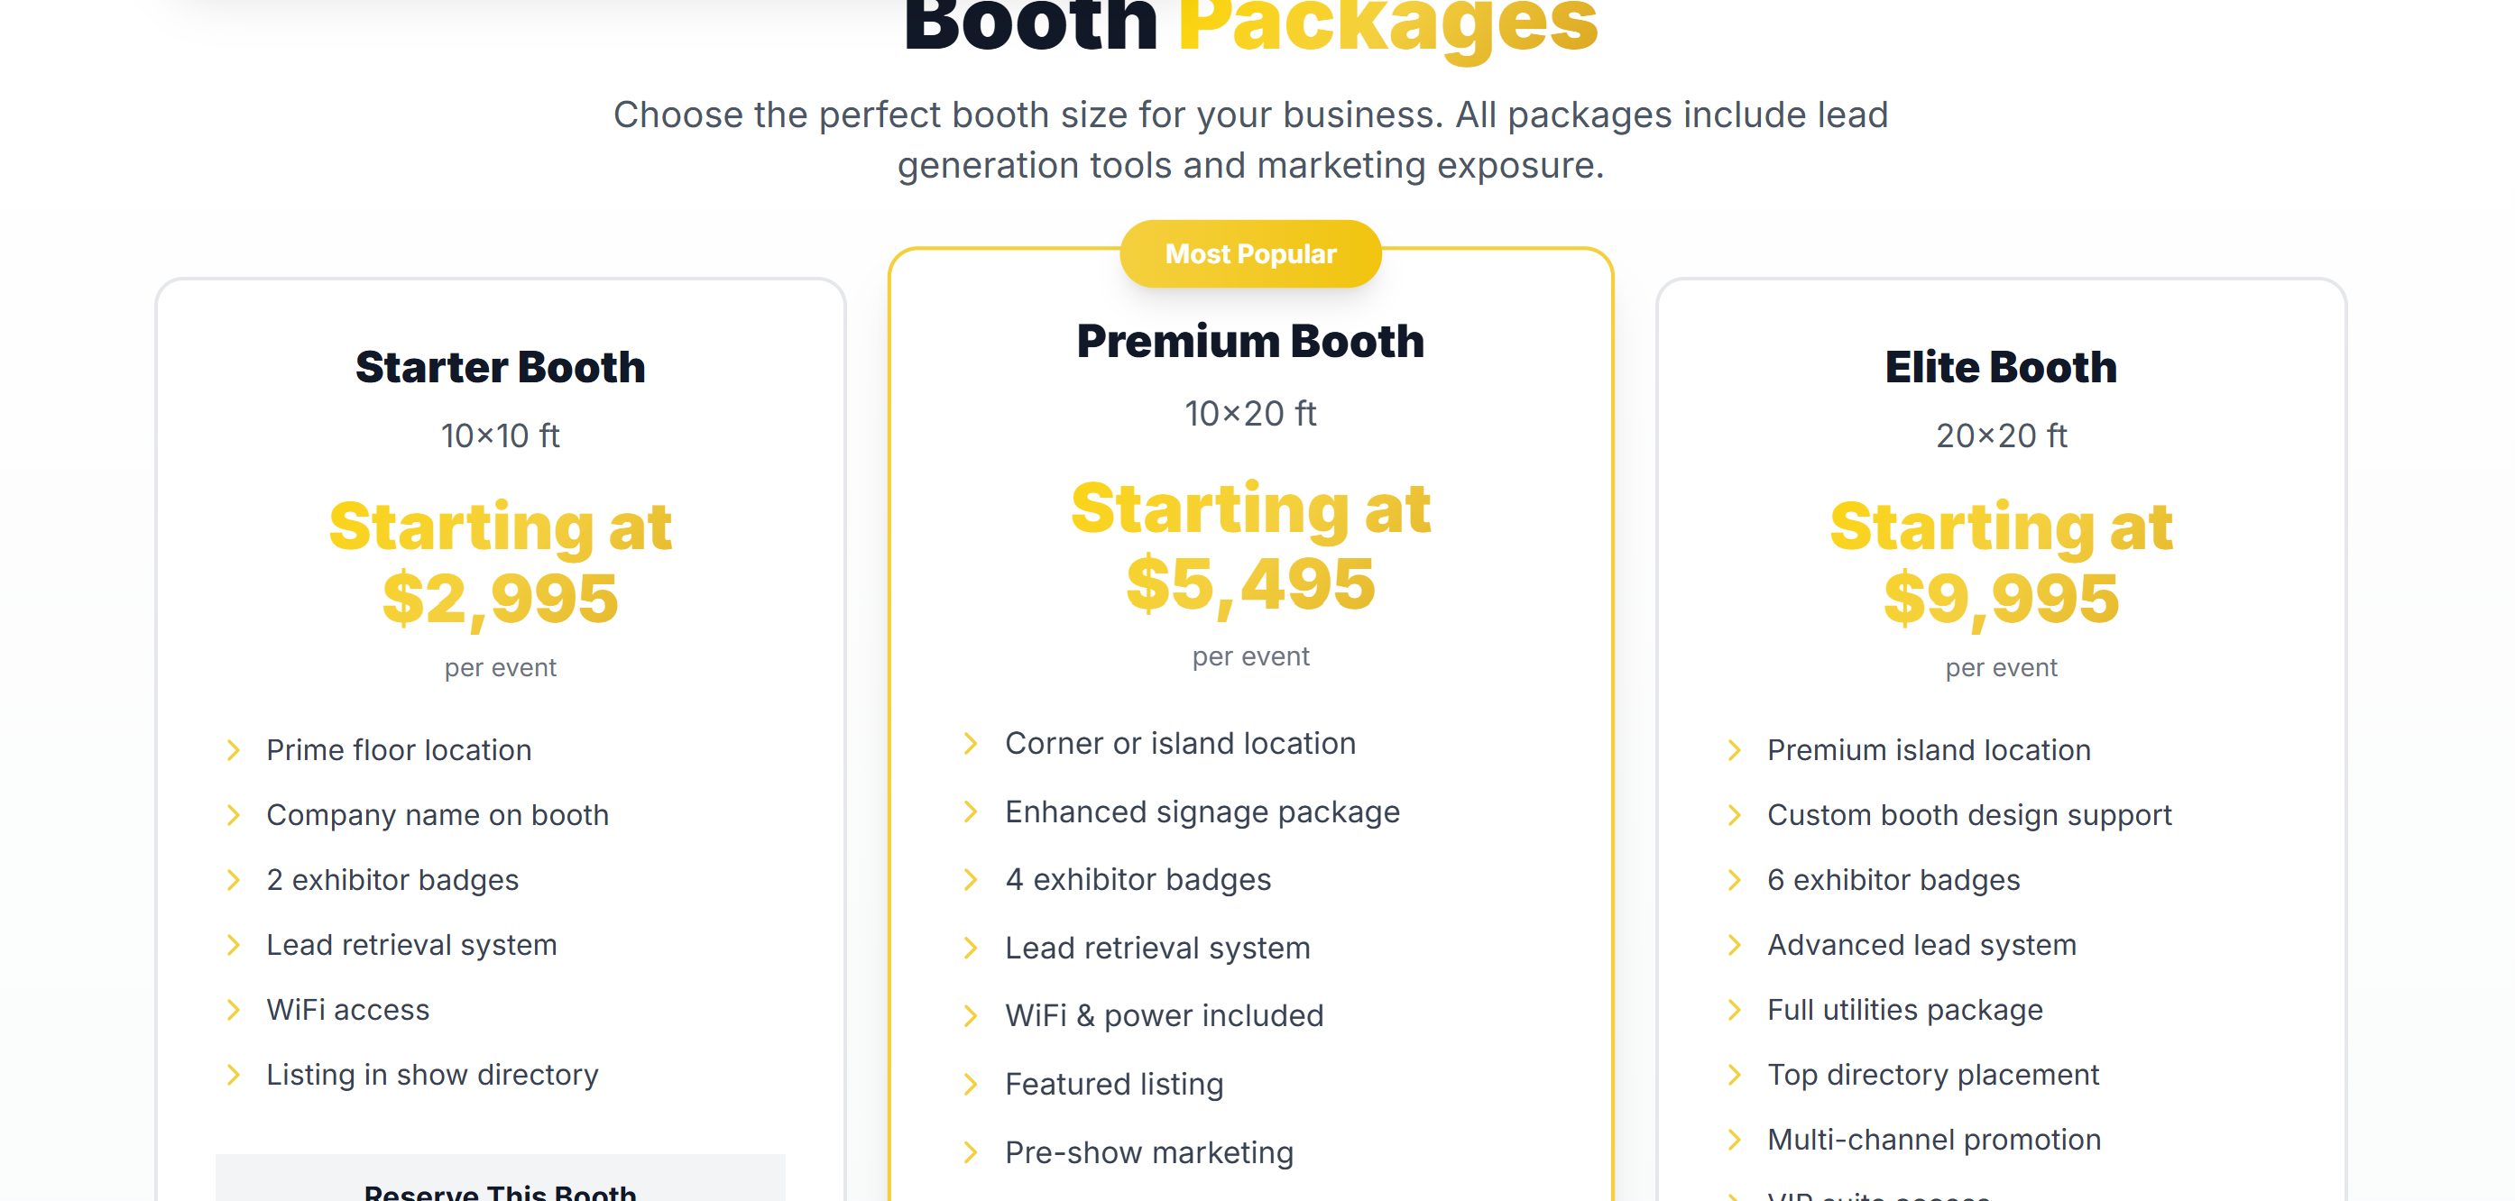2515x1201 pixels.
Task: Click chevron next to Company name on booth
Action: tap(234, 815)
